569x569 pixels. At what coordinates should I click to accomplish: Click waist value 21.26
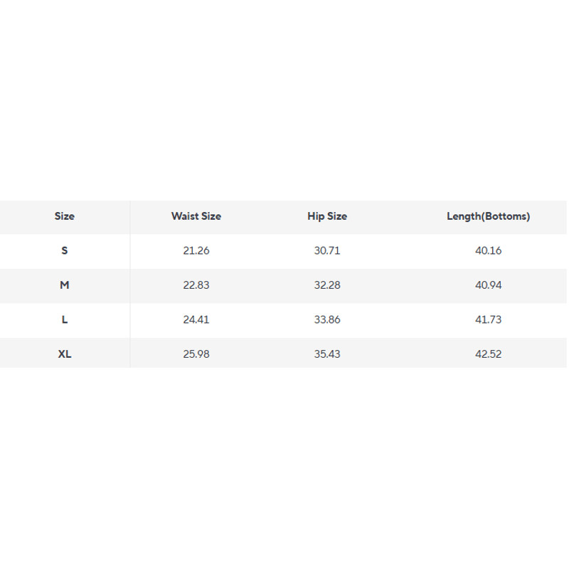tap(196, 251)
